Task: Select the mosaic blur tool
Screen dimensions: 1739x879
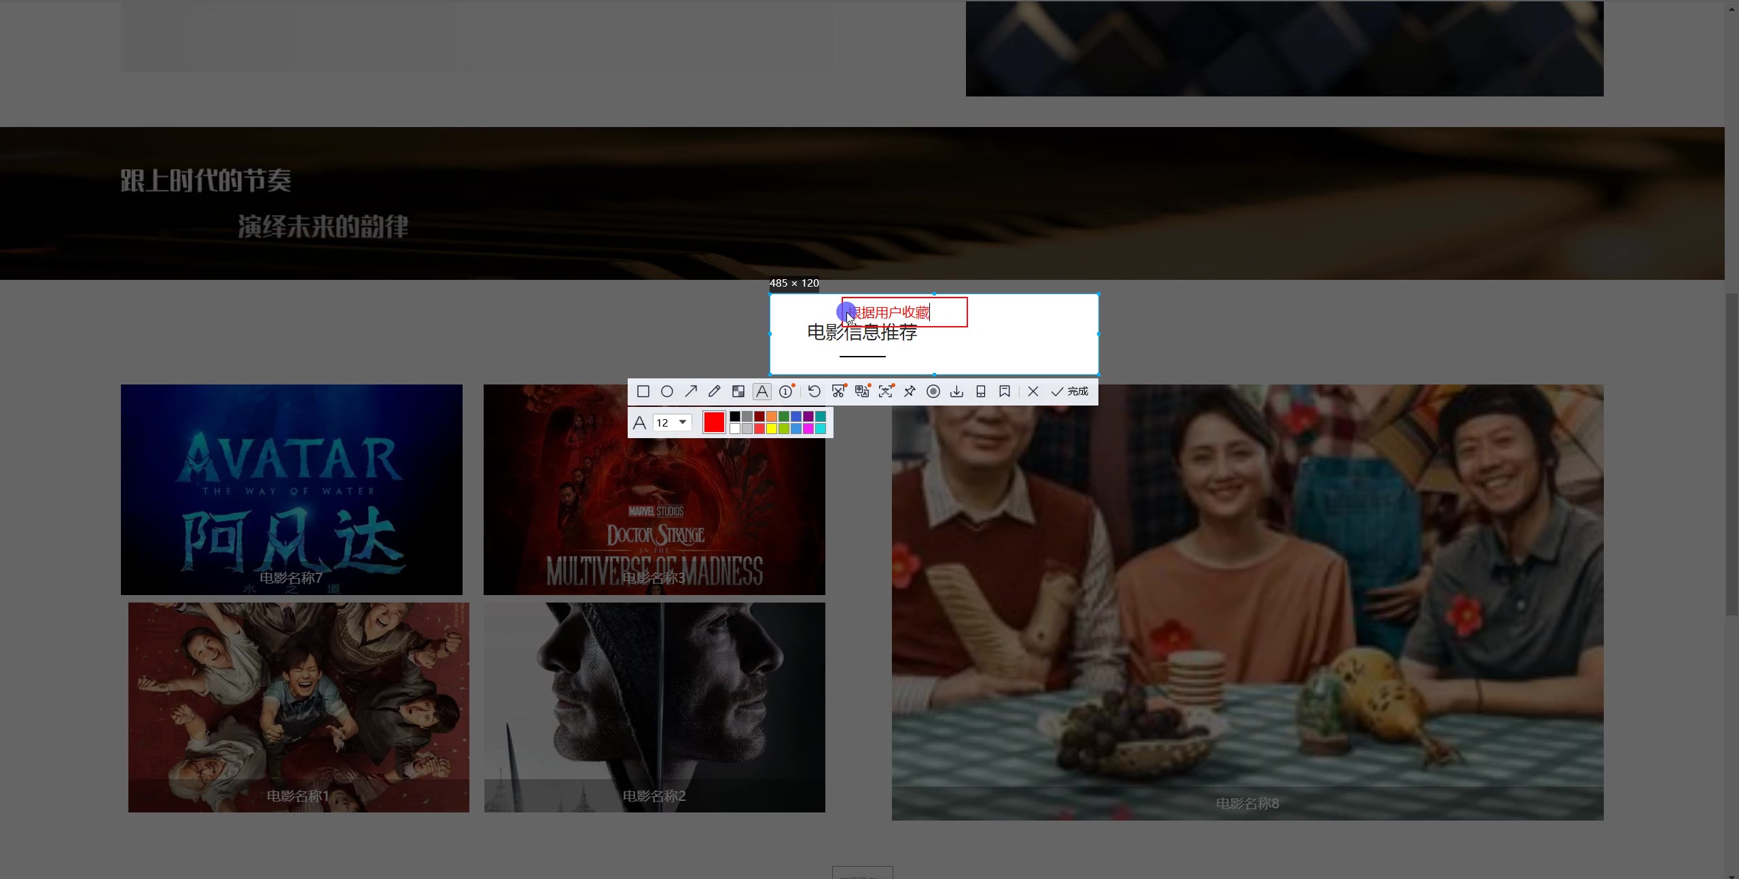Action: [x=738, y=391]
